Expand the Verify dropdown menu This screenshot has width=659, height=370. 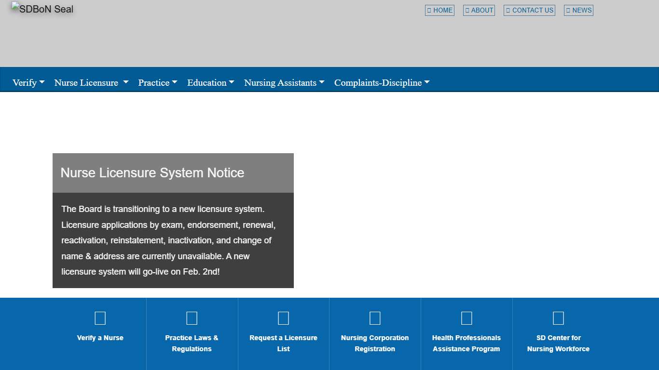(x=28, y=82)
